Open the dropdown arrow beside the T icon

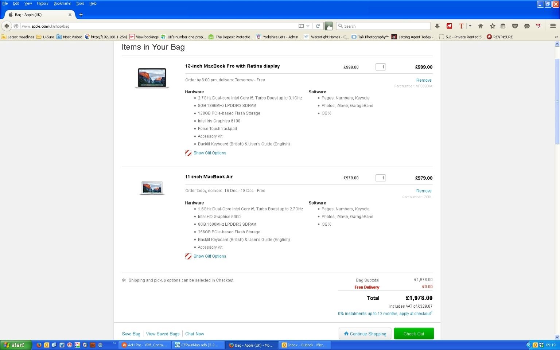click(x=470, y=26)
